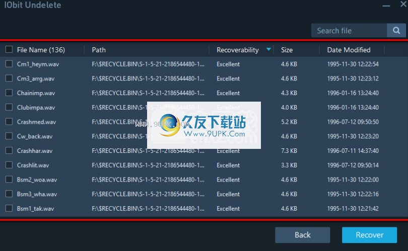Click the Excellent rating for Crashlit.wav
Screen dimensions: 408x251
tap(228, 165)
